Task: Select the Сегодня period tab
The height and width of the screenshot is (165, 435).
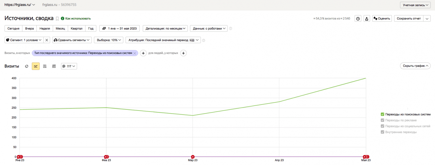Action: 14,29
